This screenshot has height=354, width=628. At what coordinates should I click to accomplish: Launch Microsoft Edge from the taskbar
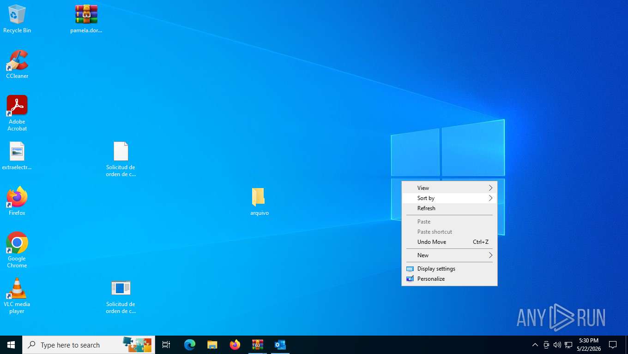190,345
